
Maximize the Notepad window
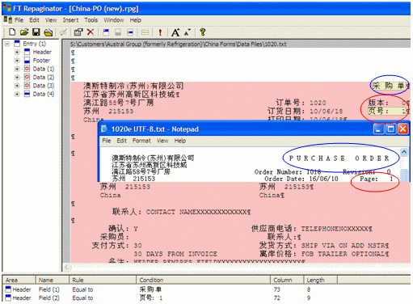click(x=390, y=129)
